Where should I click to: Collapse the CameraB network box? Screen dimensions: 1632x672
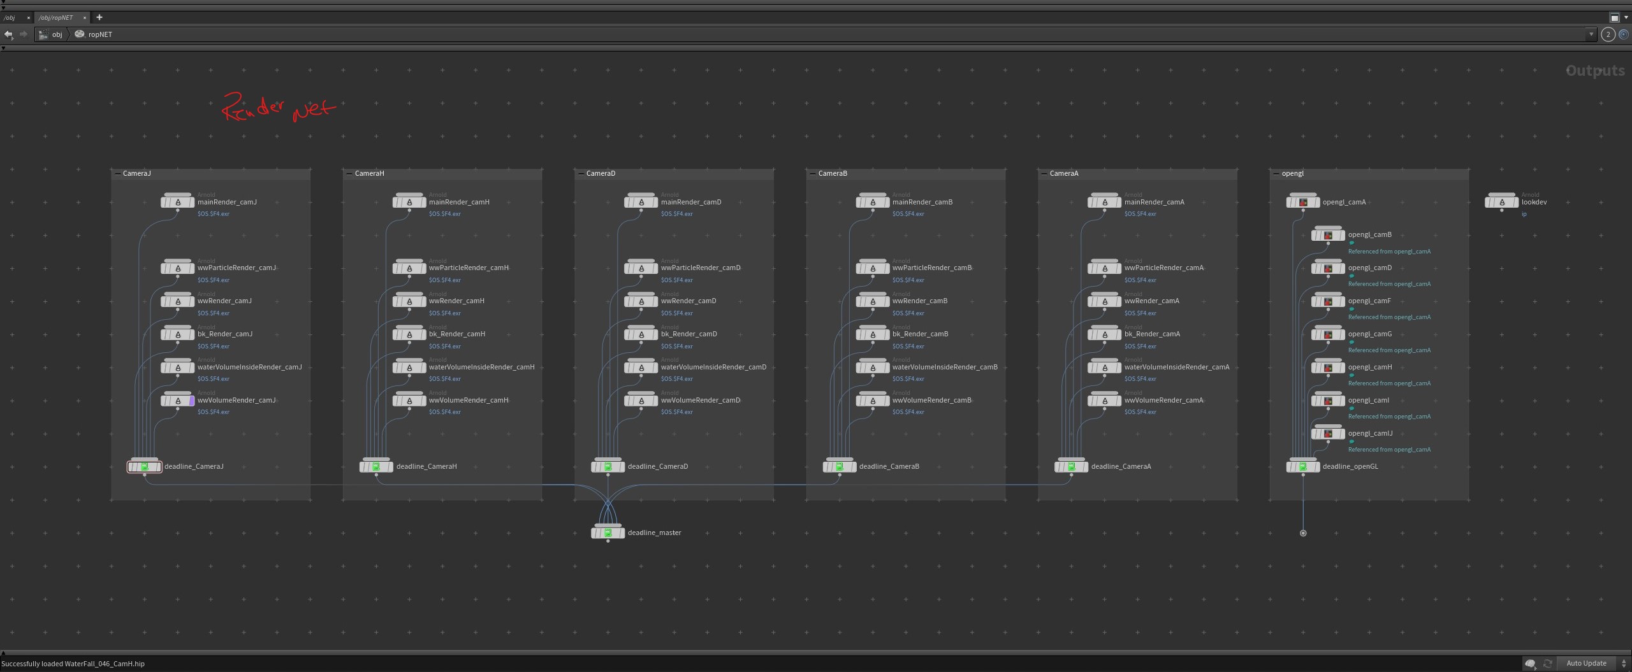pyautogui.click(x=813, y=173)
